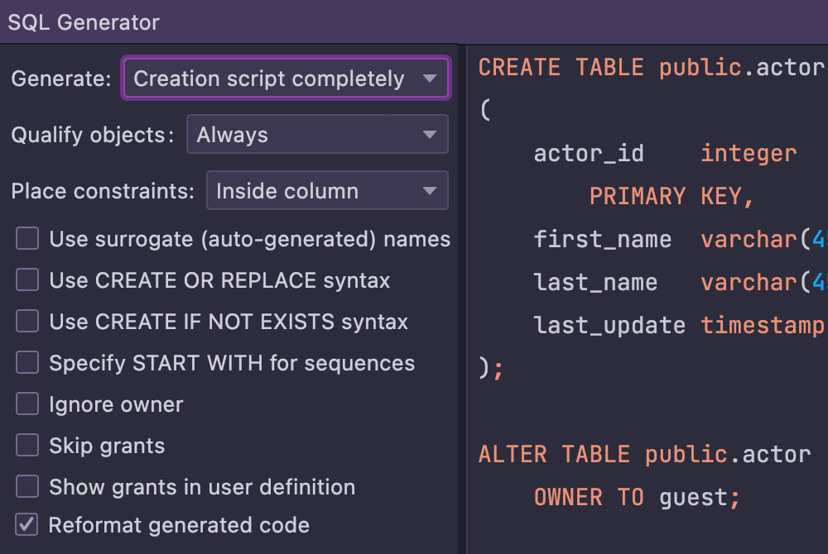Click the last_update column name
828x554 pixels.
pyautogui.click(x=609, y=326)
